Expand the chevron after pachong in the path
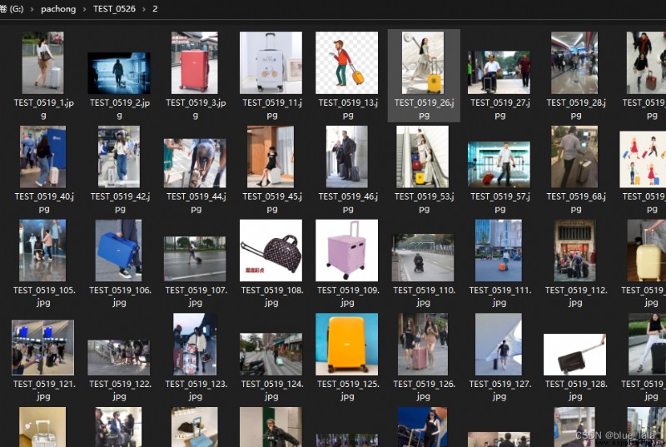 (85, 9)
